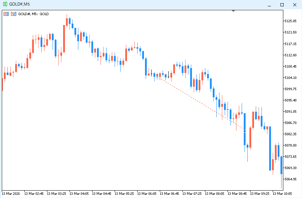302x198 pixels.
Task: Maximize the GOLD# chart window
Action: tap(282, 5)
